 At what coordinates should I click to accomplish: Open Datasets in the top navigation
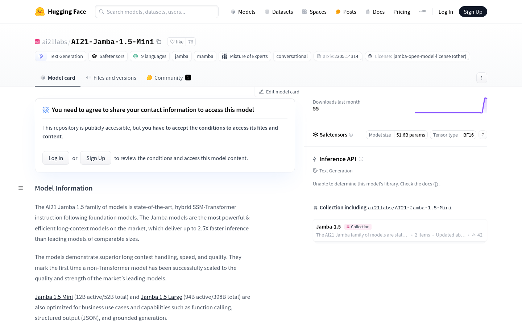tap(279, 12)
